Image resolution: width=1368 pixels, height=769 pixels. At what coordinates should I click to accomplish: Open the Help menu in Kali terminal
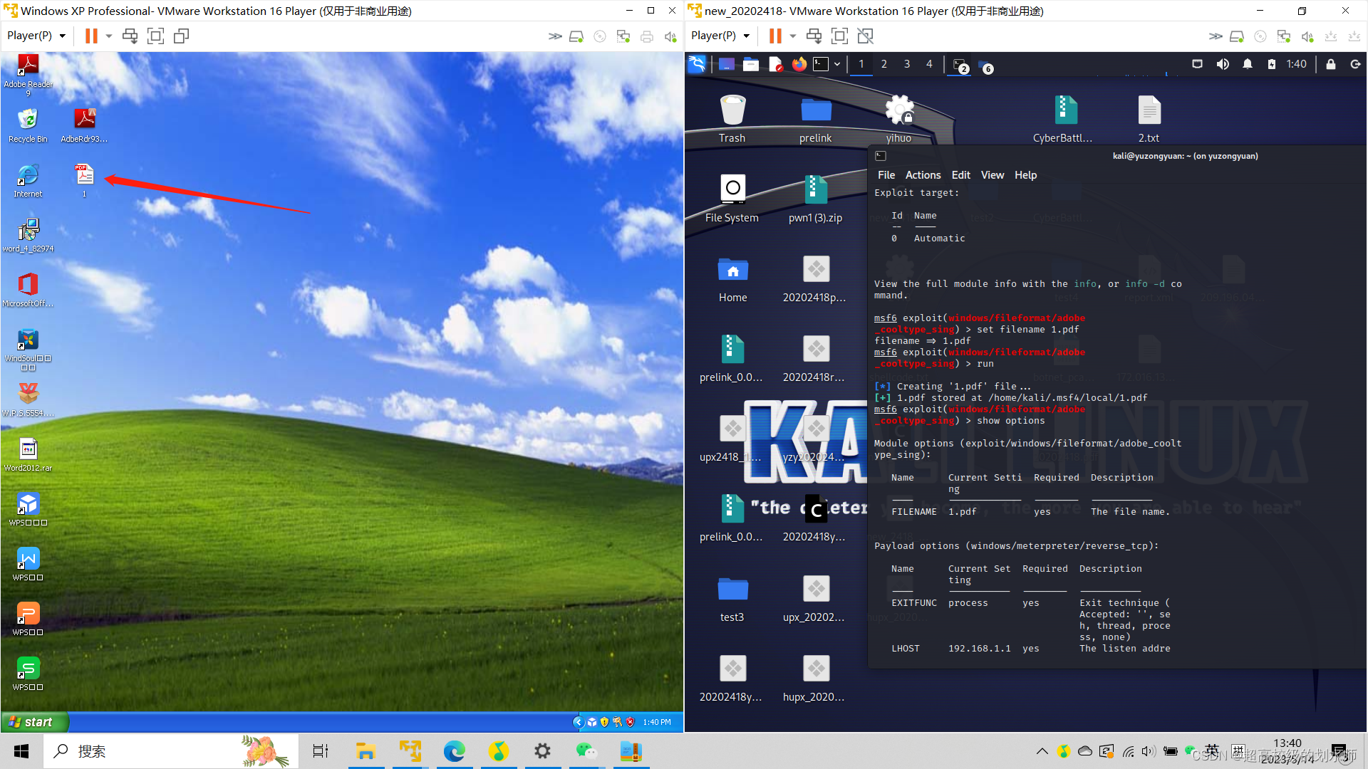coord(1025,175)
